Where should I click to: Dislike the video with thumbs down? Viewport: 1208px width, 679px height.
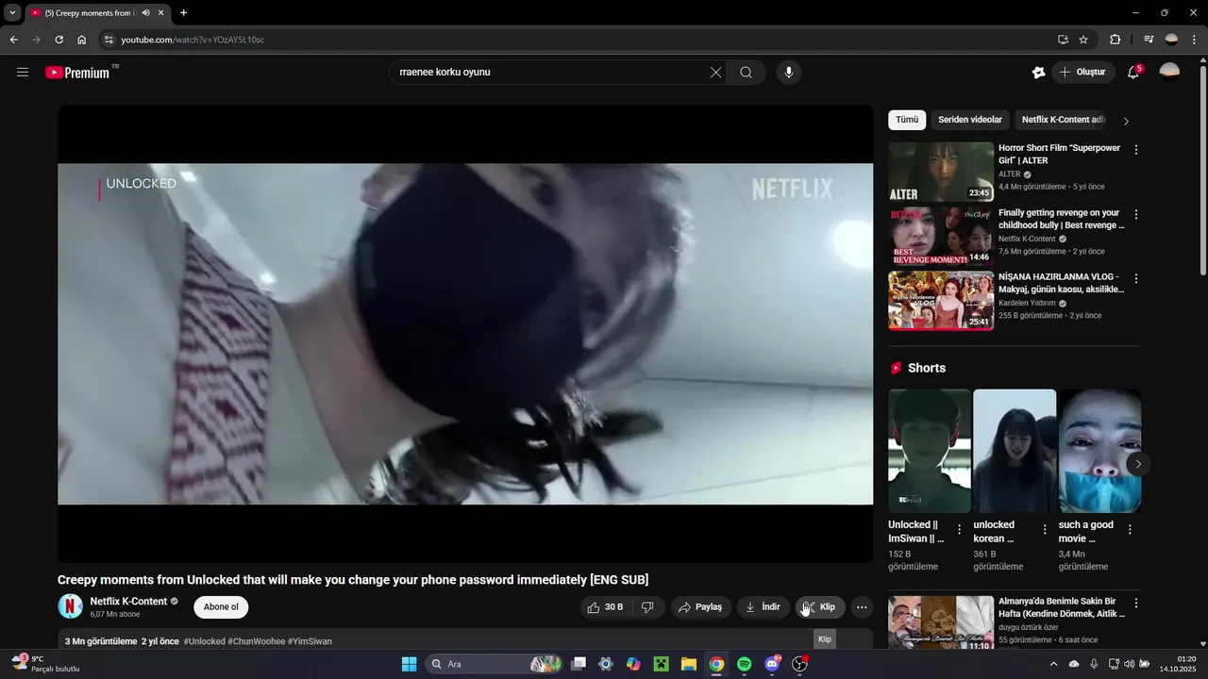point(647,607)
